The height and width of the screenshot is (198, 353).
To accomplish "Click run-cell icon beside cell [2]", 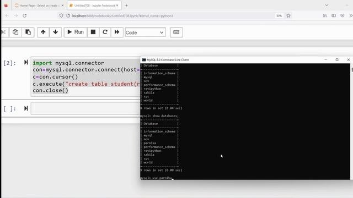I will point(26,62).
